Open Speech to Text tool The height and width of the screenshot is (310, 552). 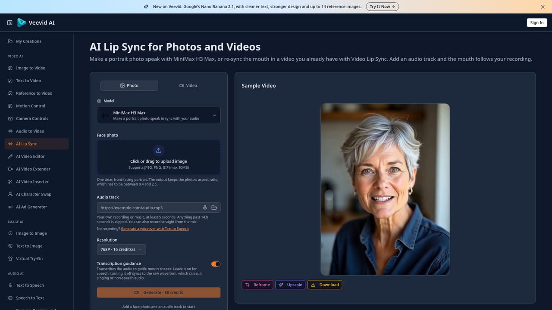37,298
